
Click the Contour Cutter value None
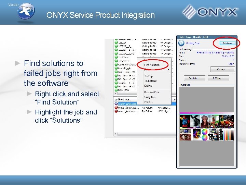point(231,64)
